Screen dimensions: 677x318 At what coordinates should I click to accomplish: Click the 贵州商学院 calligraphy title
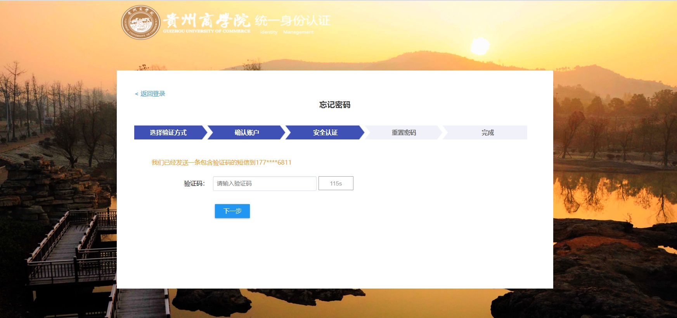(x=206, y=20)
